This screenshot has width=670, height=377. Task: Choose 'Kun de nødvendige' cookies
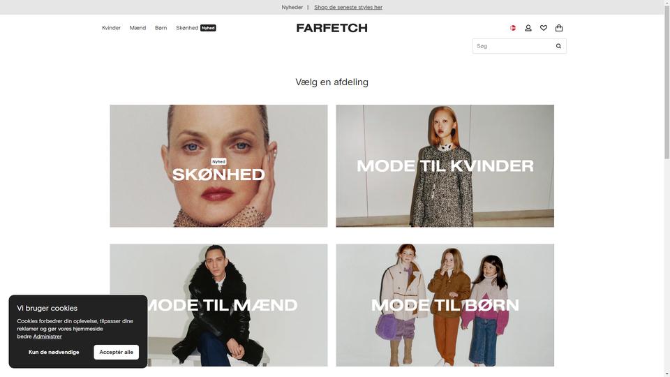[54, 352]
